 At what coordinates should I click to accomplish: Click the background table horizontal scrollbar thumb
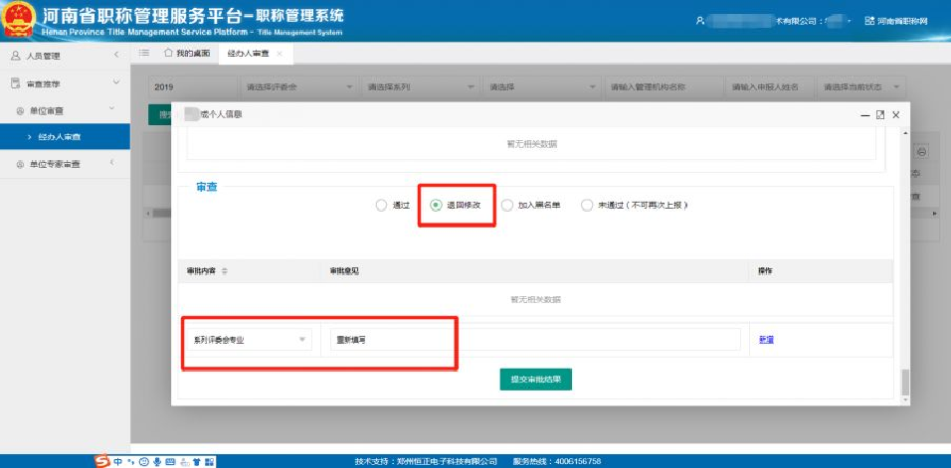(161, 213)
